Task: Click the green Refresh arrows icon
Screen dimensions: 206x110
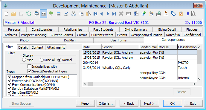Action: (29, 14)
